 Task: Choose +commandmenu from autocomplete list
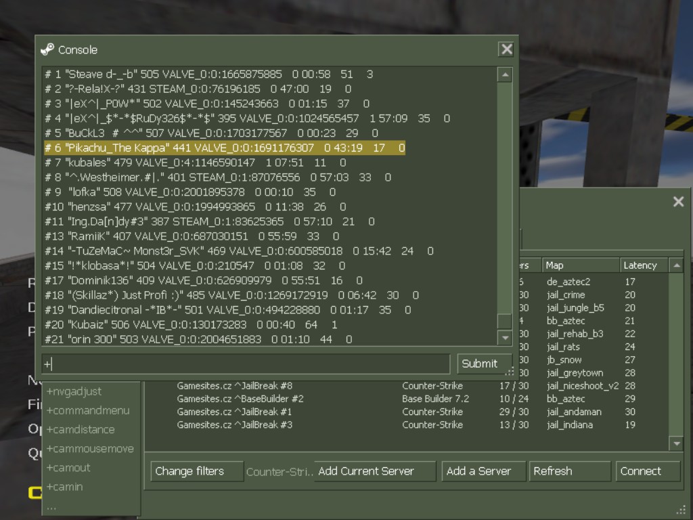88,410
